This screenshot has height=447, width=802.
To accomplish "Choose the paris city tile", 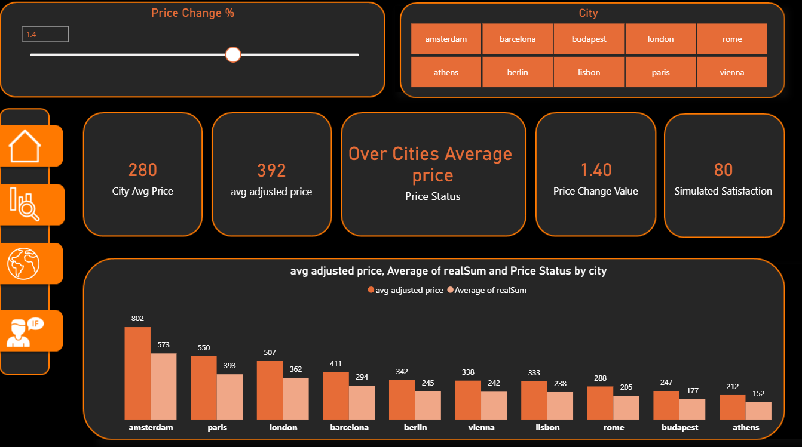I will pos(660,72).
